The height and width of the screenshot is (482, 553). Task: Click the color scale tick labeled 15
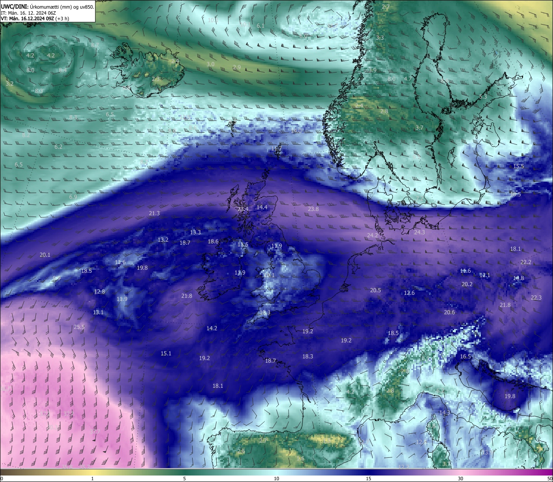click(369, 479)
